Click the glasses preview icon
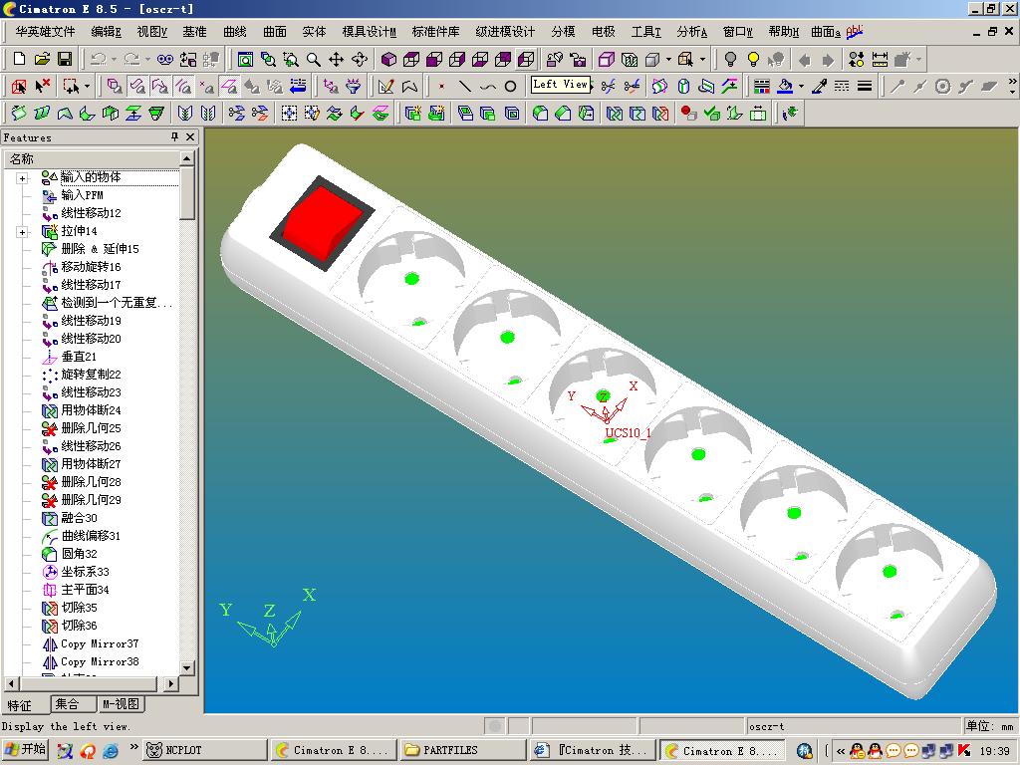1020x765 pixels. pyautogui.click(x=165, y=59)
